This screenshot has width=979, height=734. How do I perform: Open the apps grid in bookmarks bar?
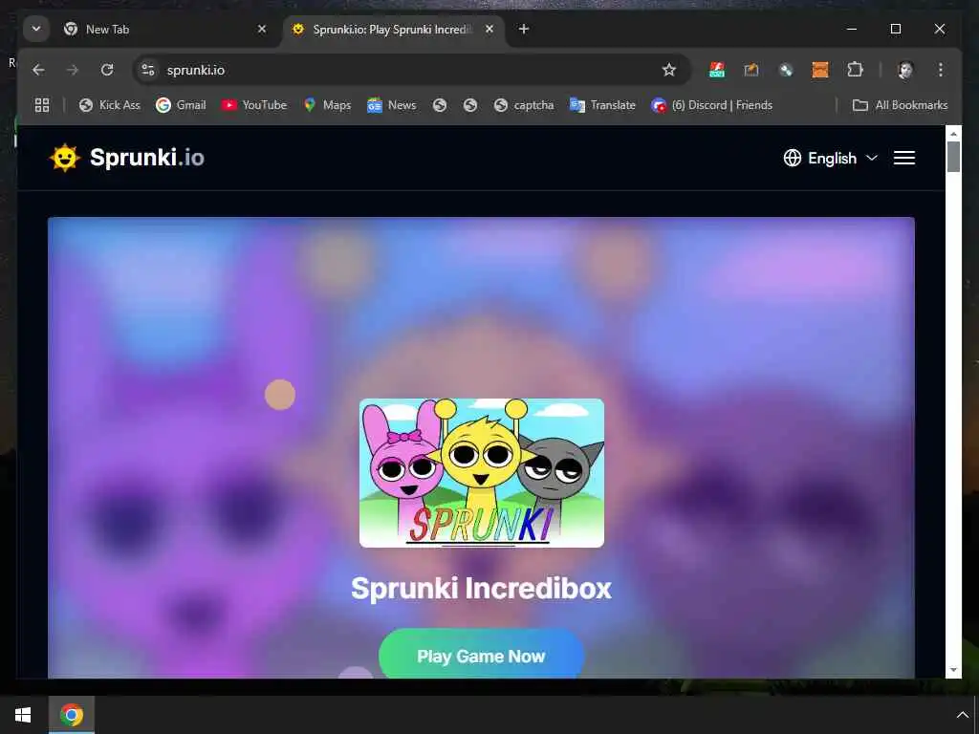pyautogui.click(x=42, y=105)
